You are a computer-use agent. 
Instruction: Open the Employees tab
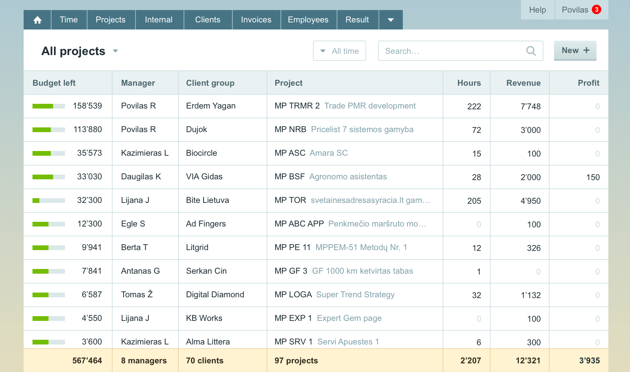coord(308,20)
